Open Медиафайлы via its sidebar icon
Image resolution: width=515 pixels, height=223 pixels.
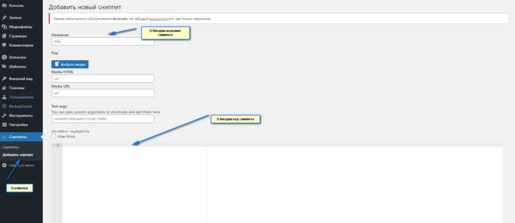tap(5, 27)
